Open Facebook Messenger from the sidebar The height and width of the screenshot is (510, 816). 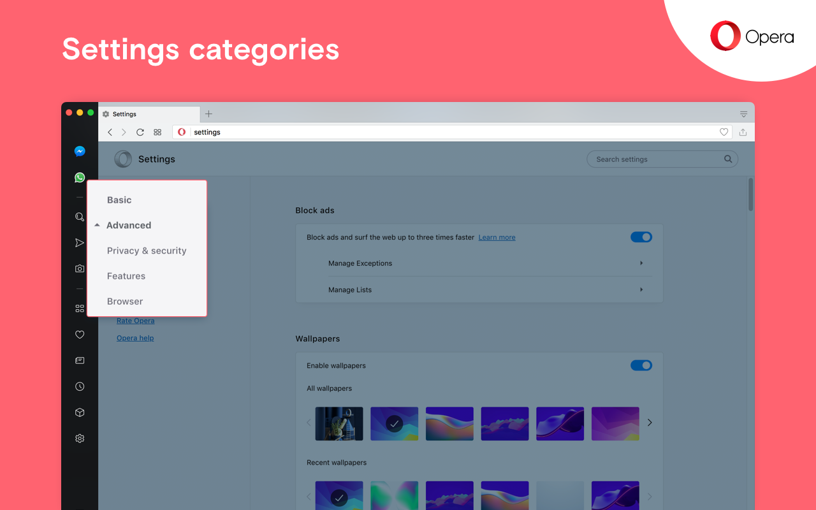click(79, 151)
